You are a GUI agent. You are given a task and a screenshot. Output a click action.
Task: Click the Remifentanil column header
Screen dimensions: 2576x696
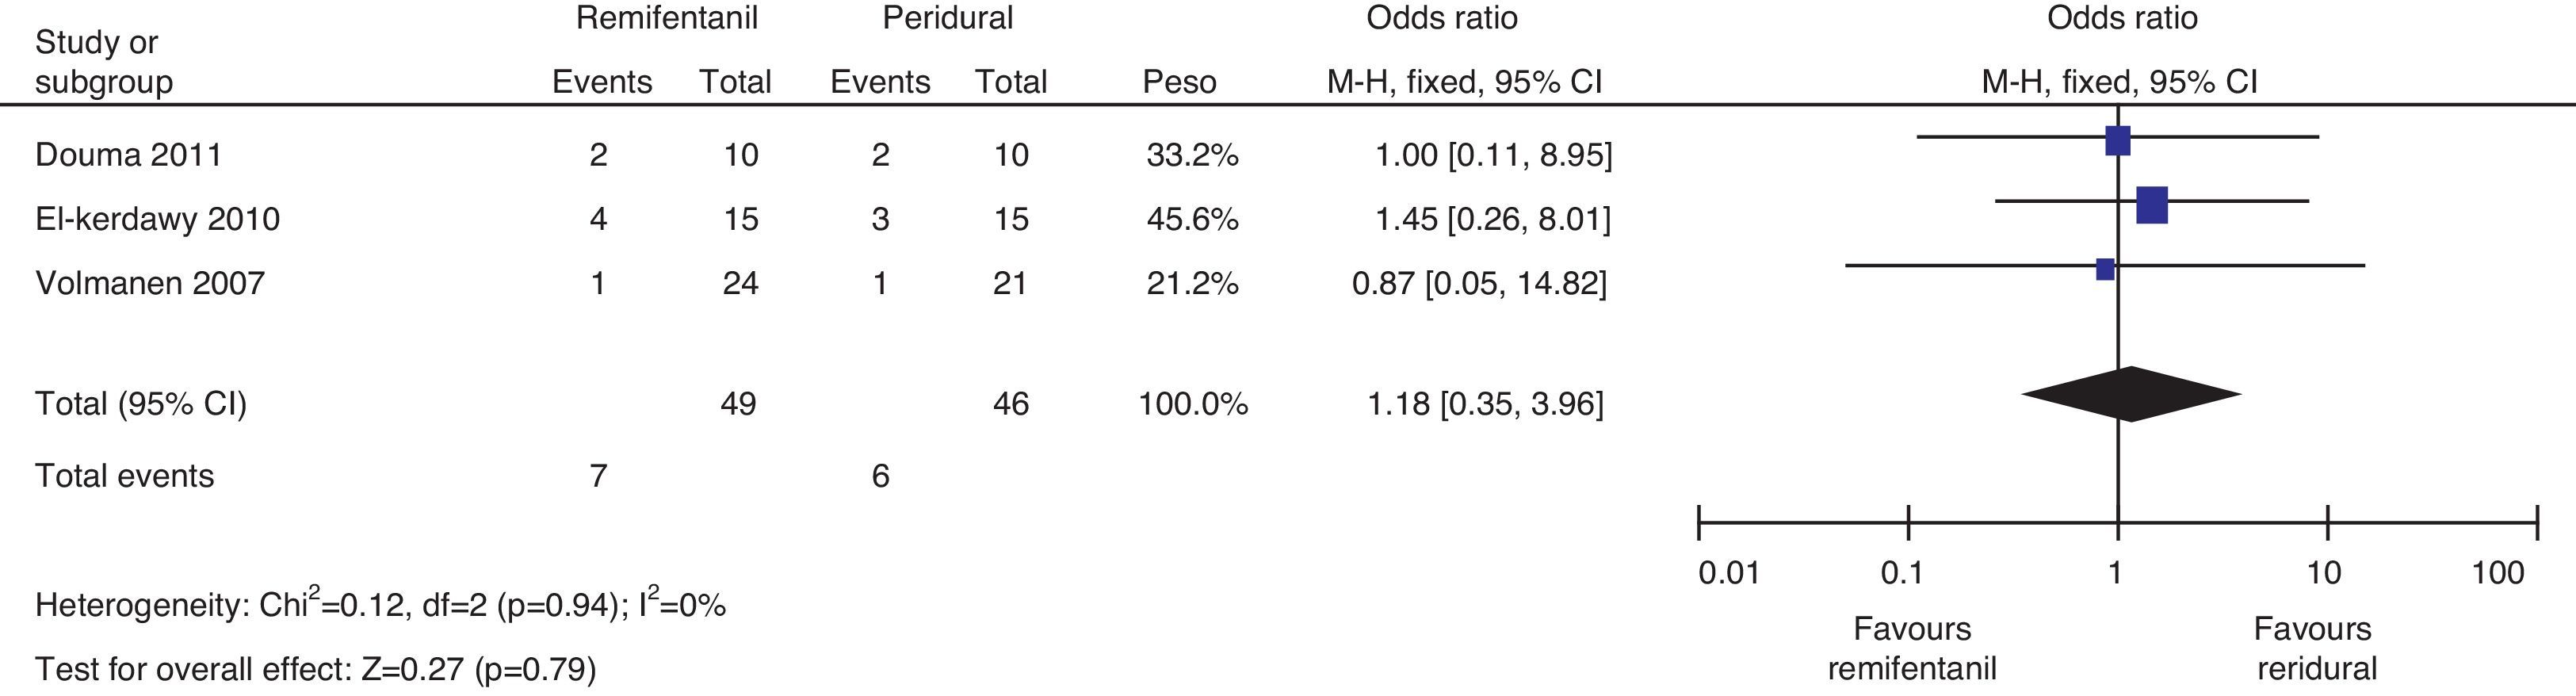point(666,18)
